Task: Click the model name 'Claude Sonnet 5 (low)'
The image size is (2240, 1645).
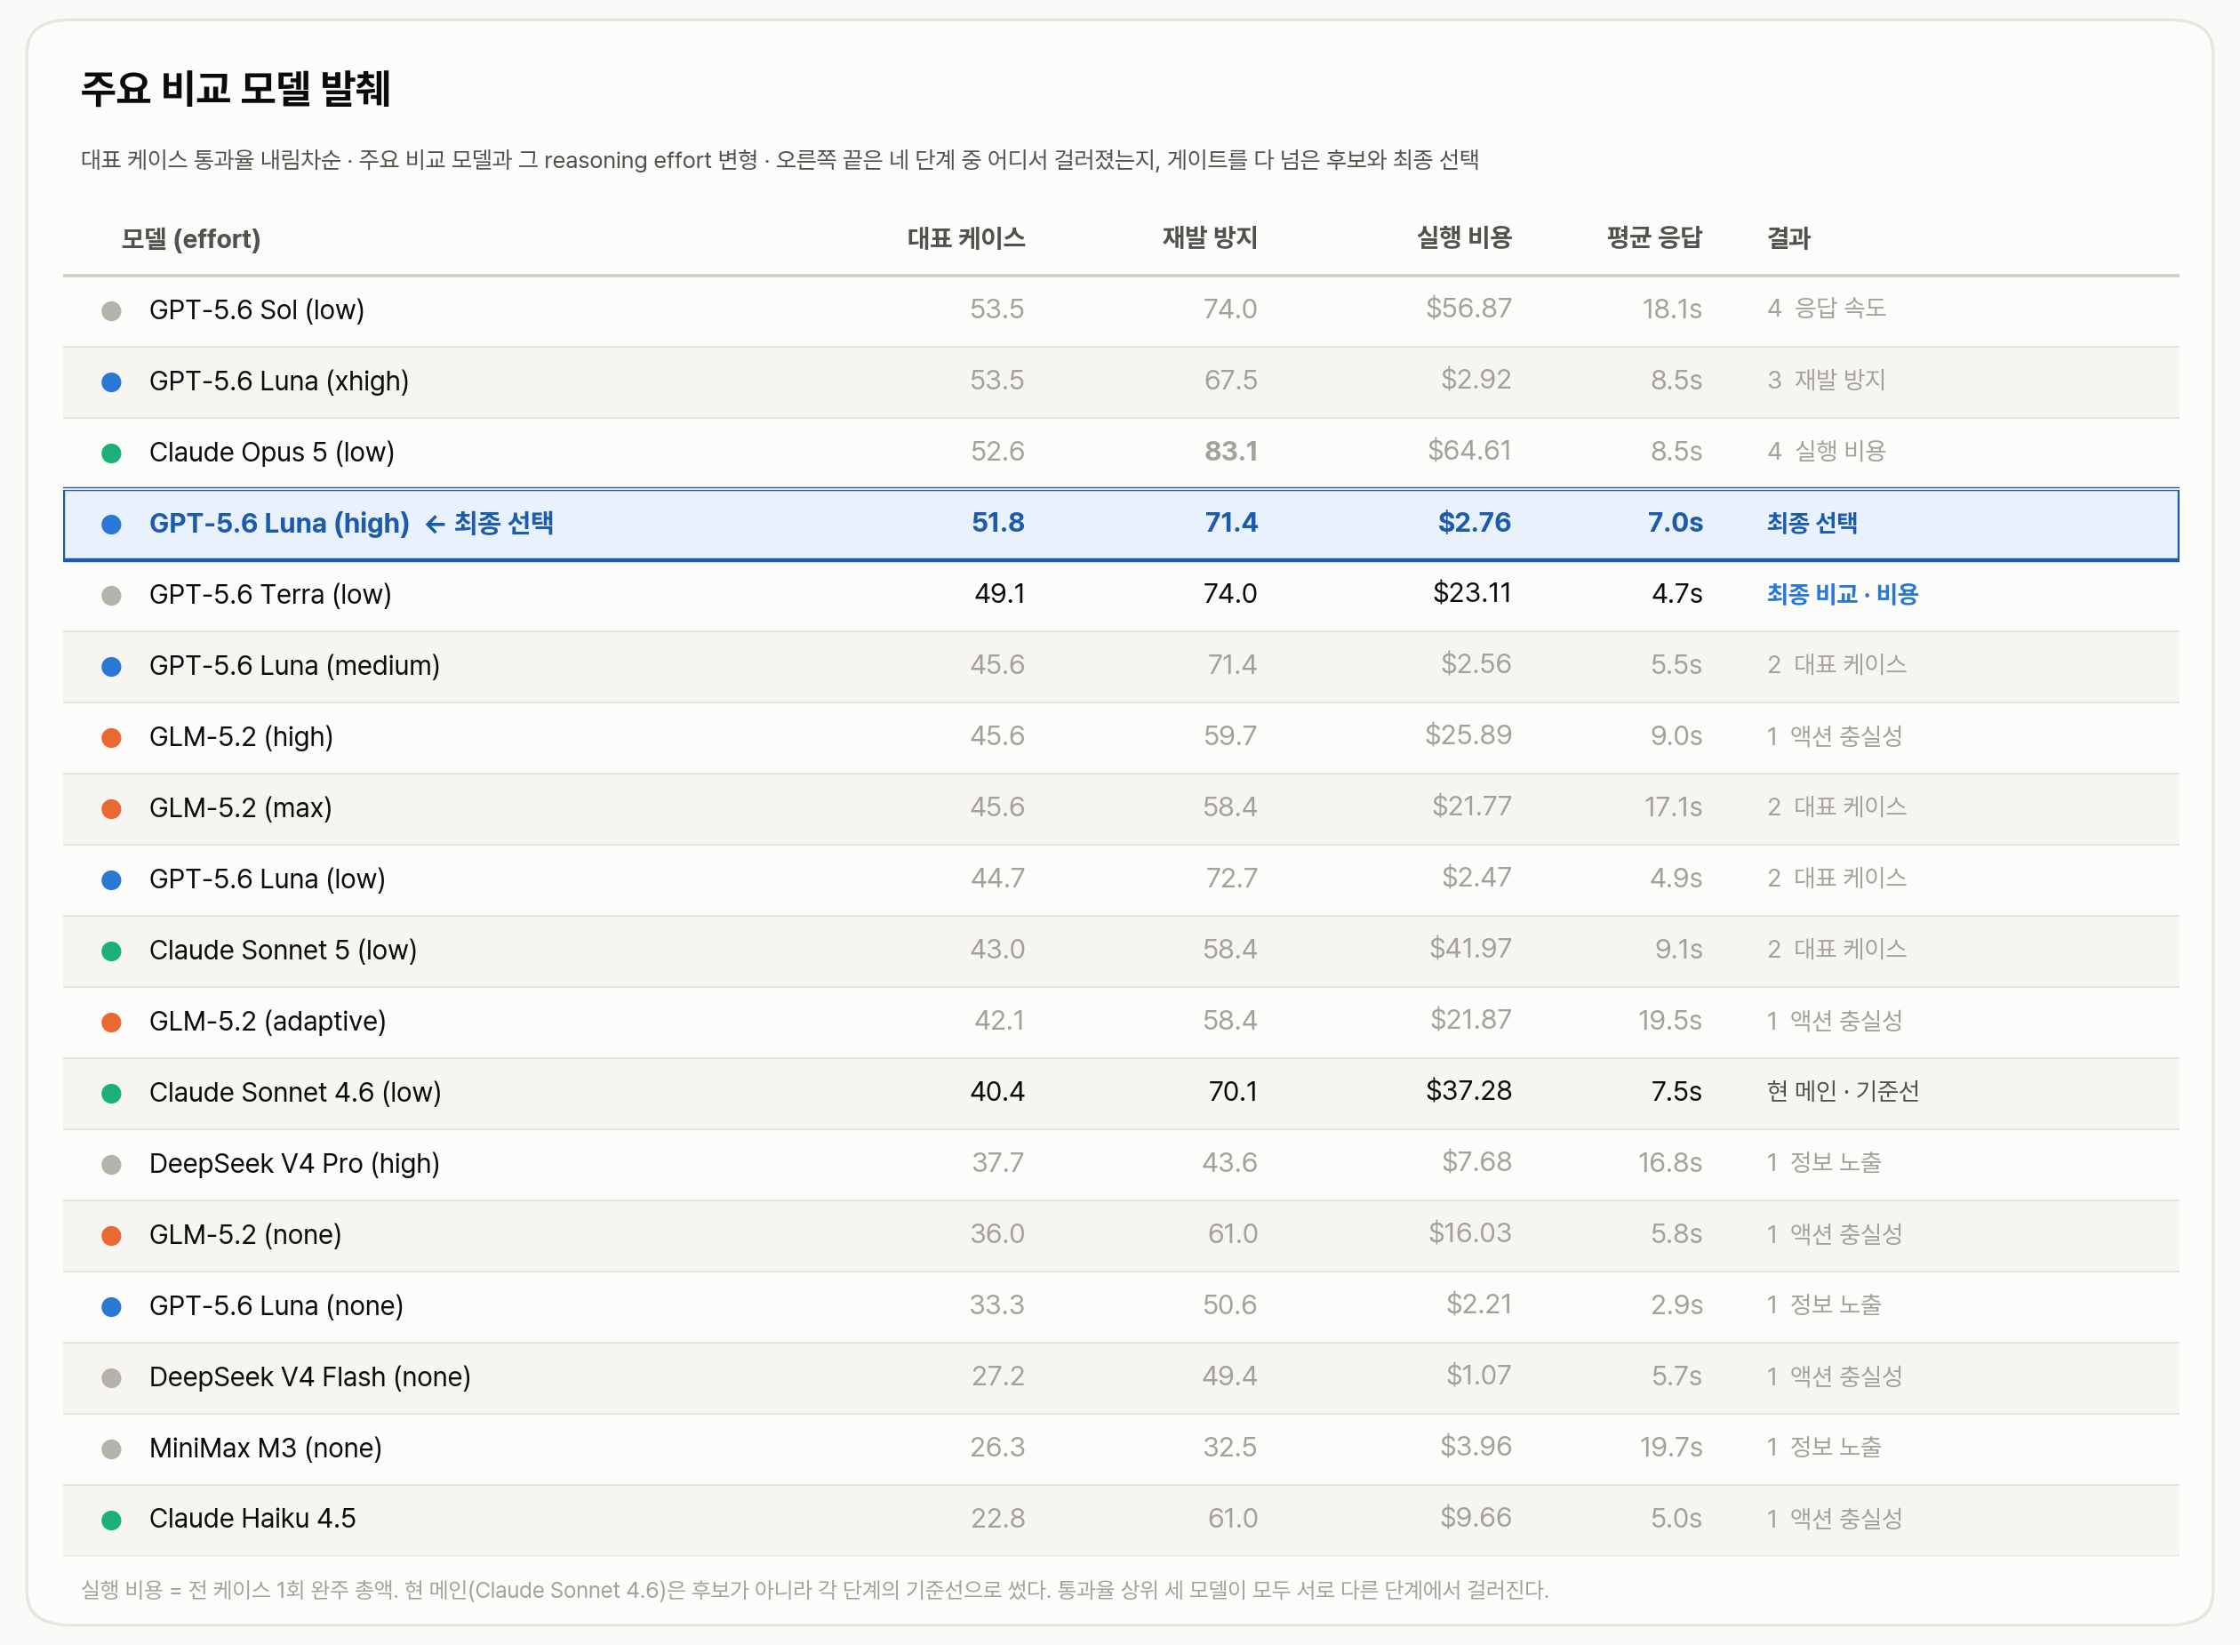Action: 283,950
